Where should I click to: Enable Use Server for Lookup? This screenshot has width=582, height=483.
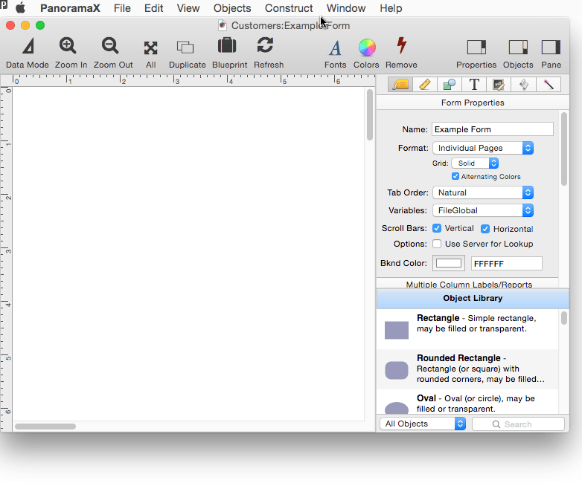[x=437, y=244]
